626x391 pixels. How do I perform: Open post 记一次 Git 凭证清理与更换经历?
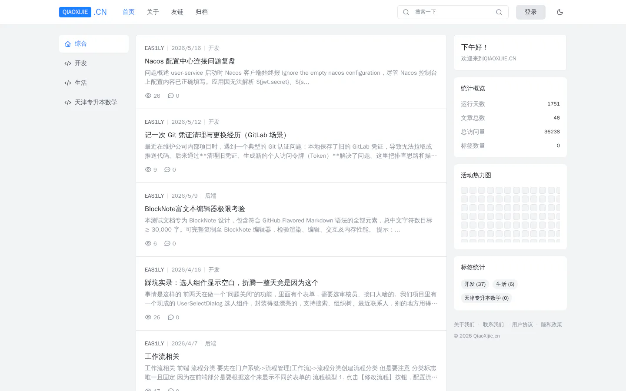[217, 135]
